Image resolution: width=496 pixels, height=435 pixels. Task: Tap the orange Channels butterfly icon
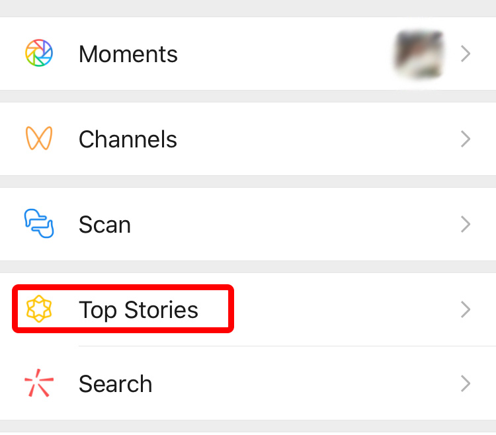(39, 138)
